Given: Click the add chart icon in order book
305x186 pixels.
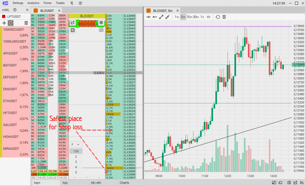Looking at the screenshot, I should tap(73, 22).
